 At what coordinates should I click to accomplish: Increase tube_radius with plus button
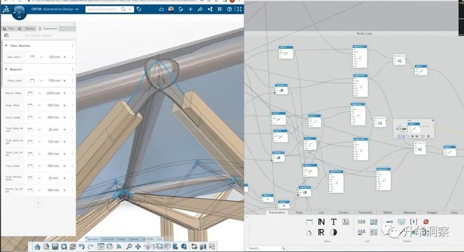click(64, 57)
